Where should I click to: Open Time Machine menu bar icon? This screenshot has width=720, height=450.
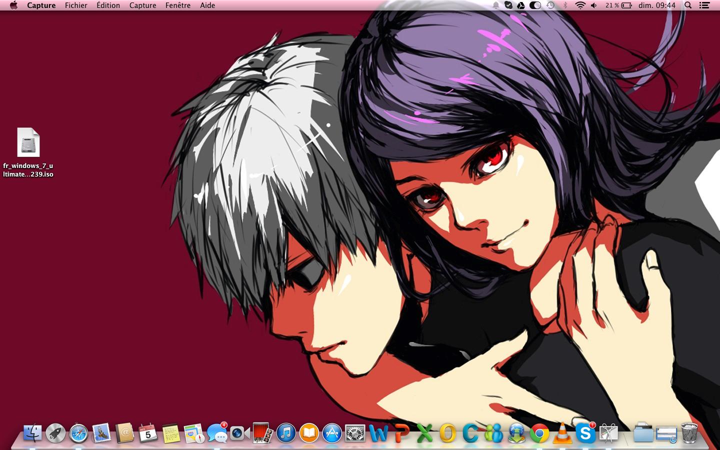pos(550,5)
